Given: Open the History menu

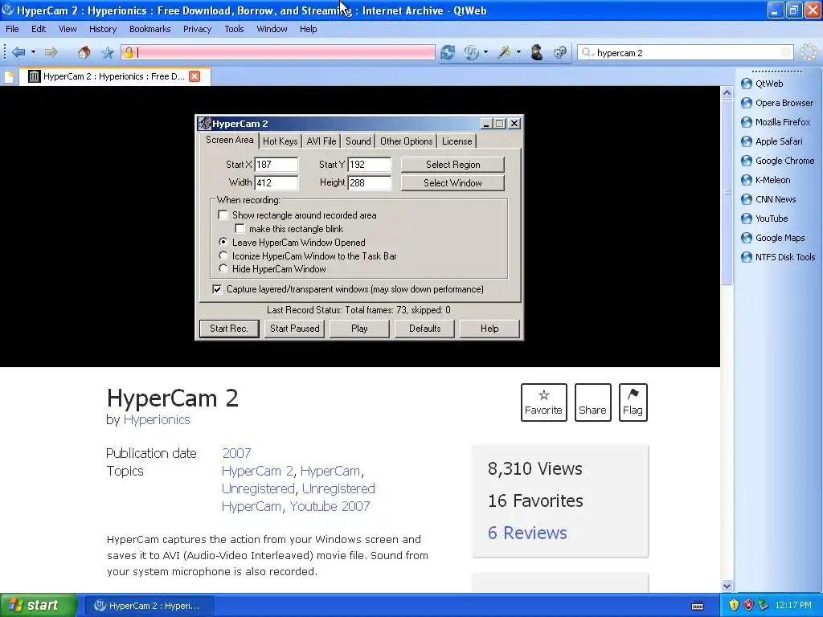Looking at the screenshot, I should tap(102, 29).
